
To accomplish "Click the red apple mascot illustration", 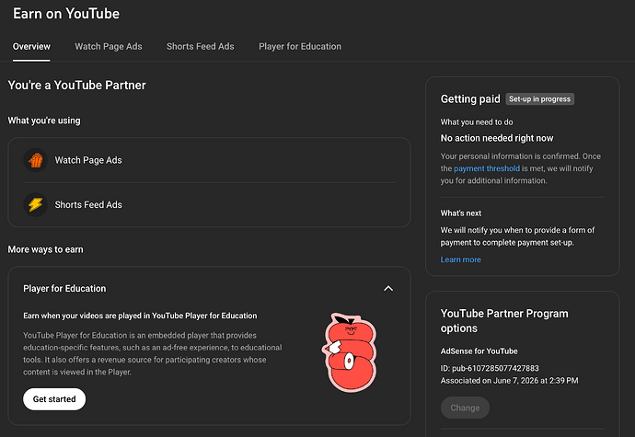I will point(350,352).
